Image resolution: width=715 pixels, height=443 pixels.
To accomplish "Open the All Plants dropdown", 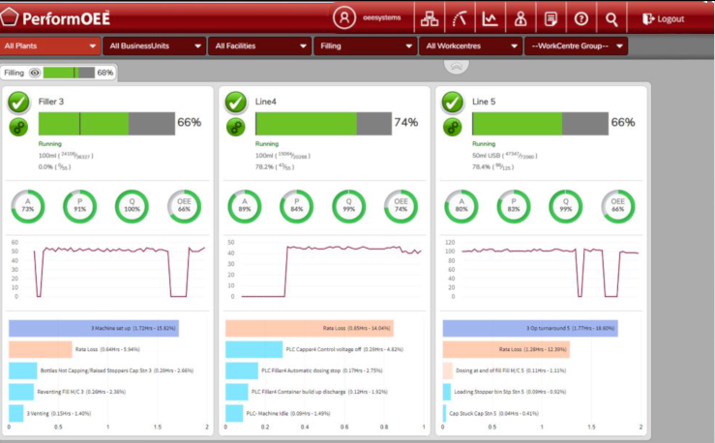I will pos(50,45).
